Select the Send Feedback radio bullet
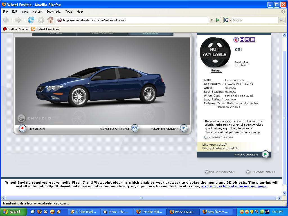 [x=206, y=172]
